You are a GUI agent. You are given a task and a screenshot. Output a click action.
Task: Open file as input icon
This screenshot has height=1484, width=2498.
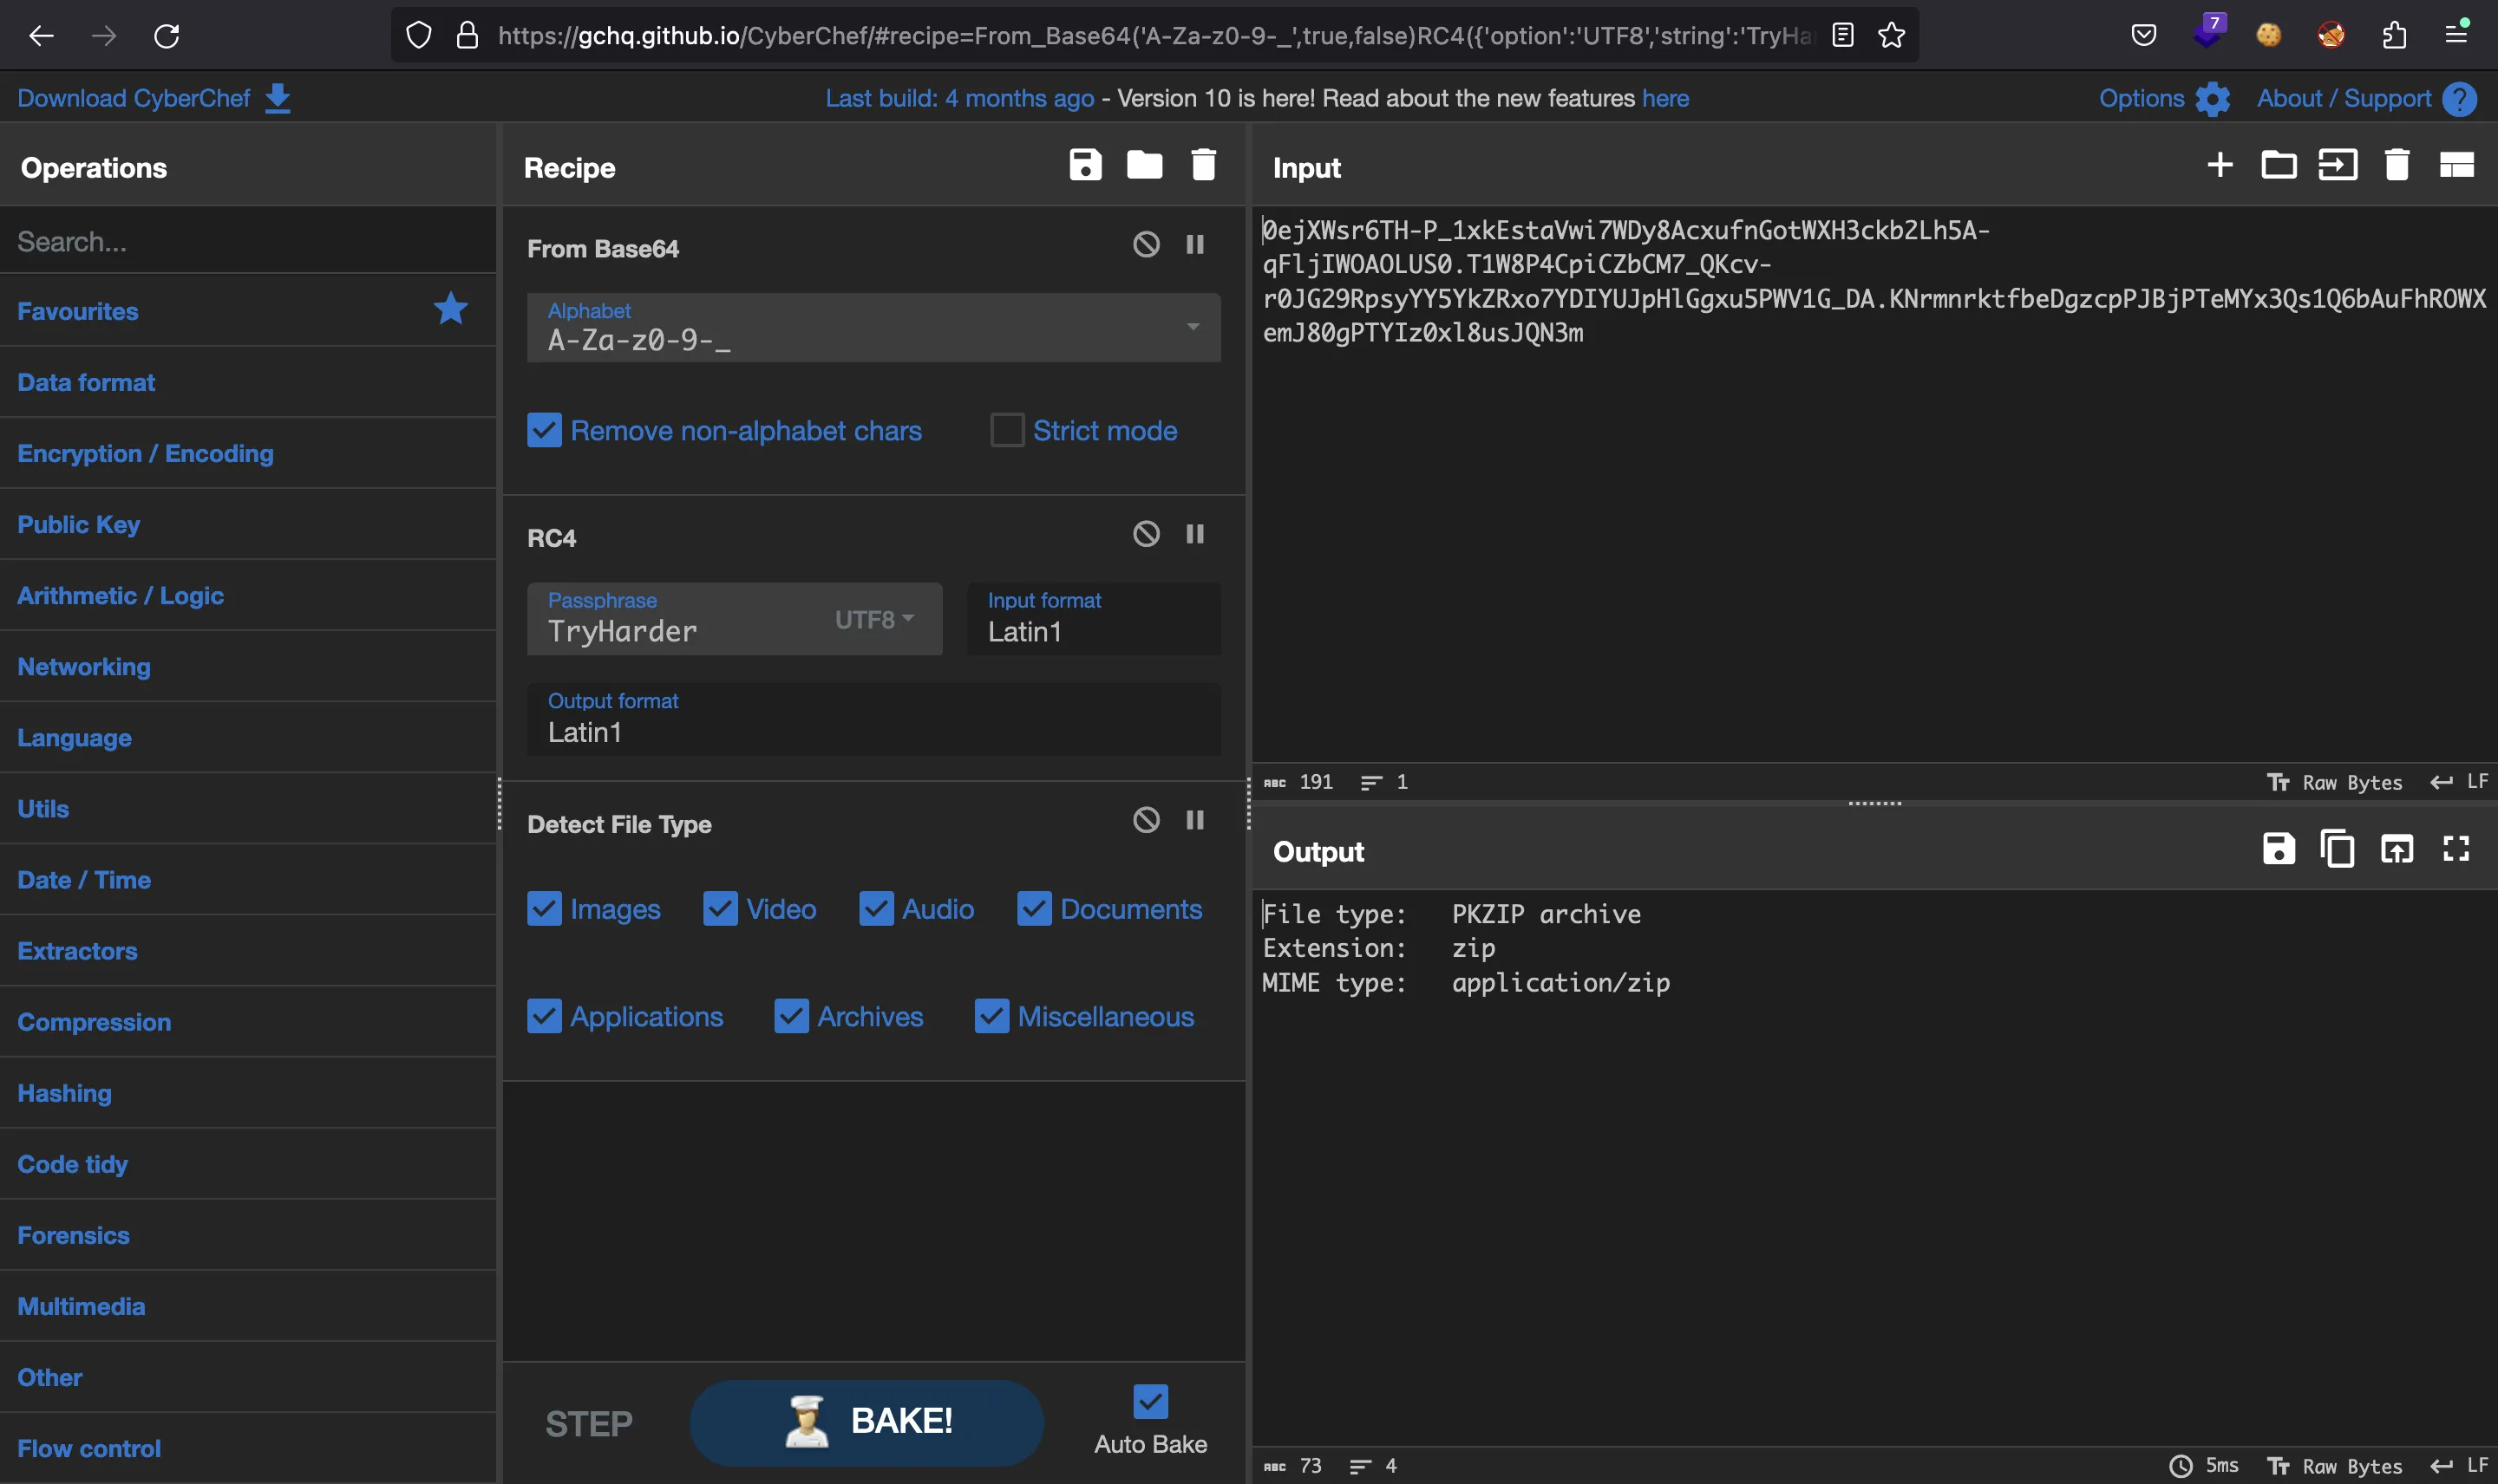(2338, 165)
